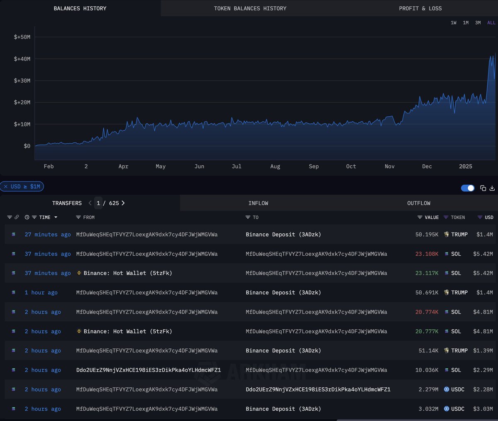Click the red 20.774K SOL value

coord(427,312)
